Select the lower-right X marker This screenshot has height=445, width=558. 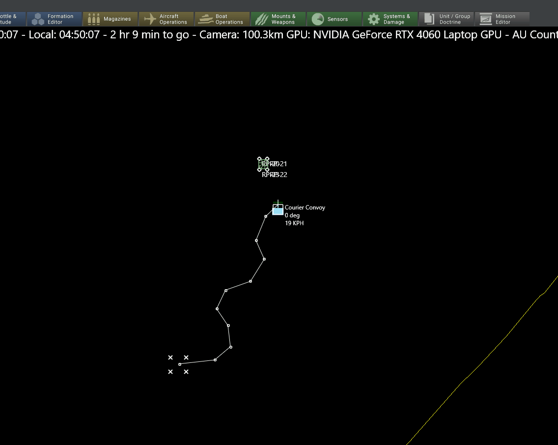pyautogui.click(x=186, y=372)
